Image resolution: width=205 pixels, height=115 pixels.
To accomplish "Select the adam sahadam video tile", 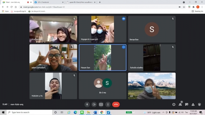I will [53, 57].
